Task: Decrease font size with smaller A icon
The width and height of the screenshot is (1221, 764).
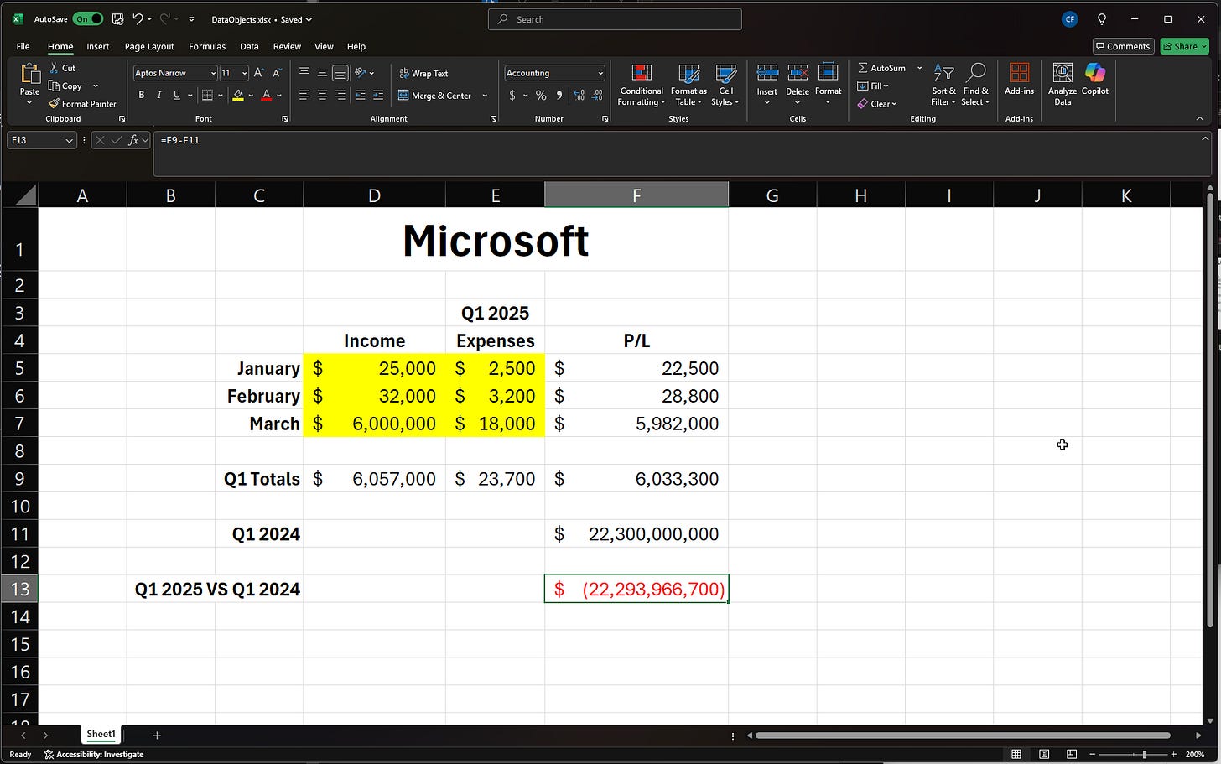Action: (x=277, y=73)
